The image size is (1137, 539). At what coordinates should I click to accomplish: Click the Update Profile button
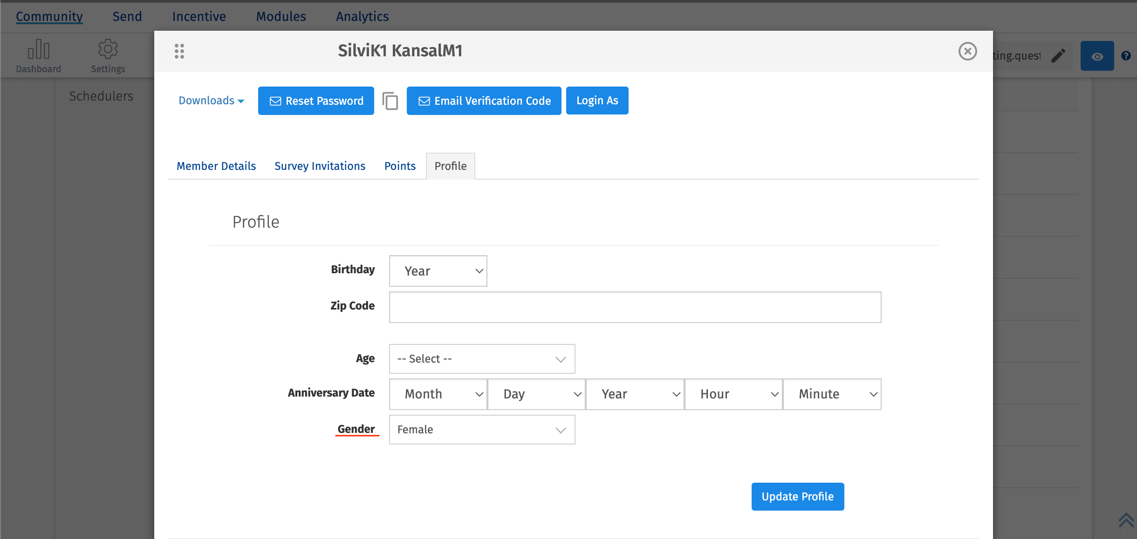point(797,497)
